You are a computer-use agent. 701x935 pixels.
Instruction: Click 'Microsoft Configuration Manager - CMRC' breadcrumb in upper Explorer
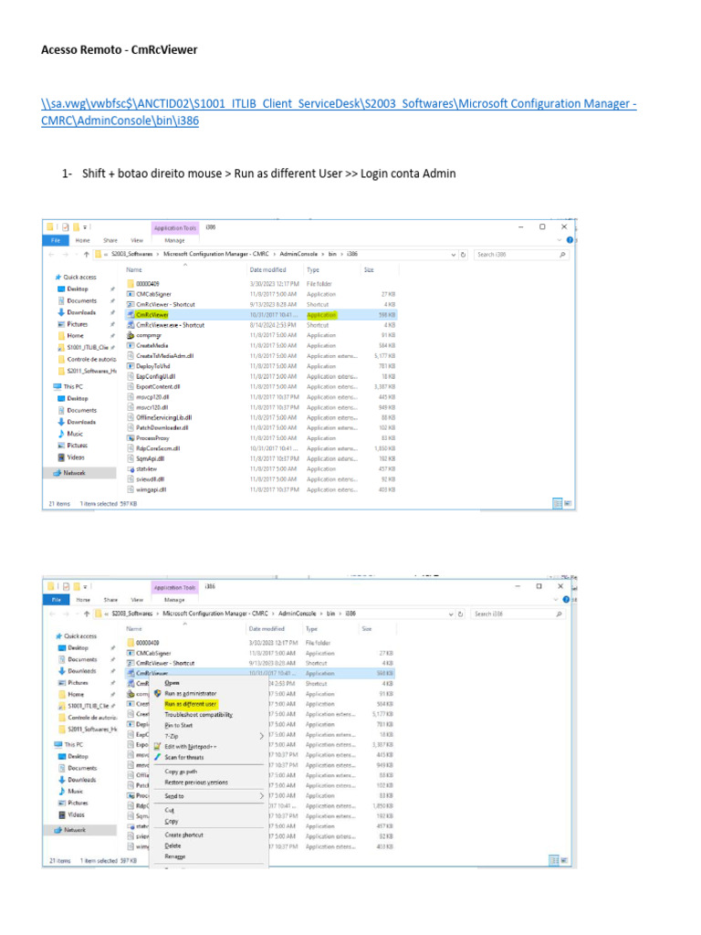[x=215, y=254]
